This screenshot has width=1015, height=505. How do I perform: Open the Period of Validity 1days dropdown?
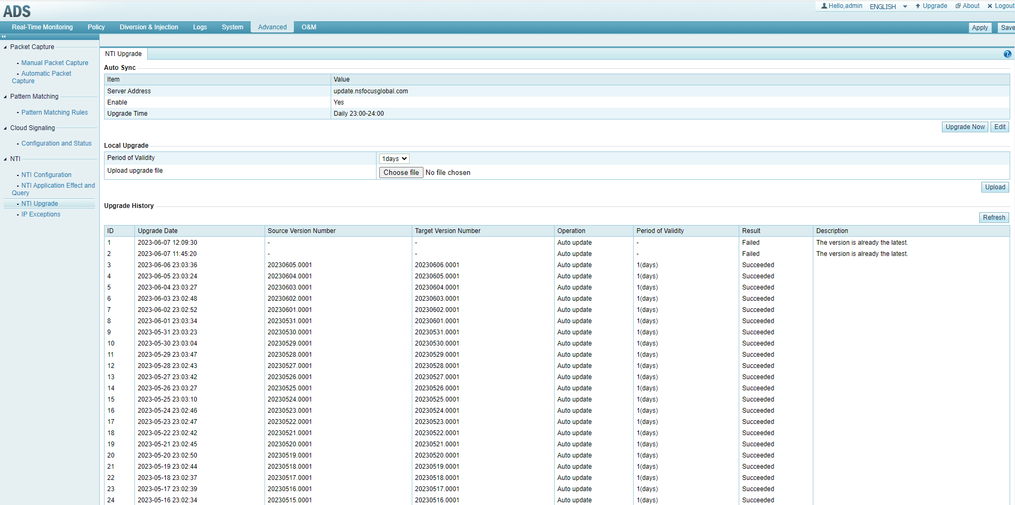point(394,159)
